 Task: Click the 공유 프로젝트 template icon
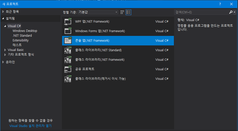[68, 69]
